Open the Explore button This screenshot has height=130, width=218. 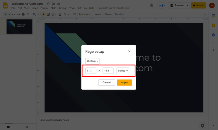202,126
